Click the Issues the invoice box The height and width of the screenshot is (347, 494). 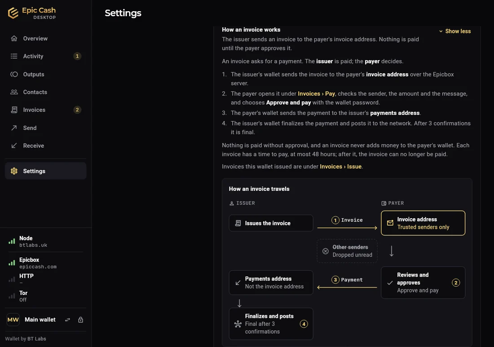[271, 223]
